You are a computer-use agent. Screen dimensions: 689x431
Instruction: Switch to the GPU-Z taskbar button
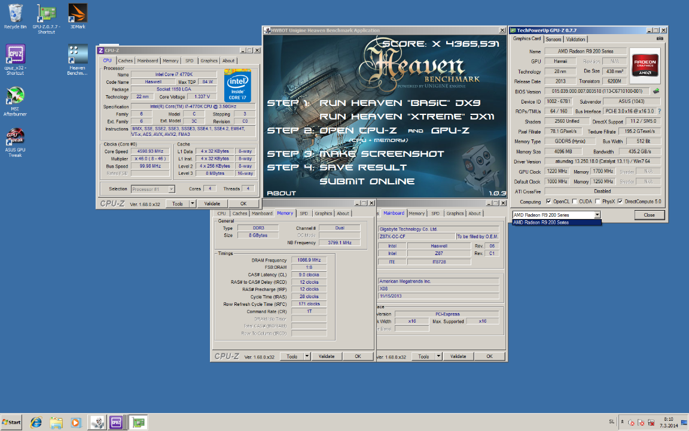(138, 423)
